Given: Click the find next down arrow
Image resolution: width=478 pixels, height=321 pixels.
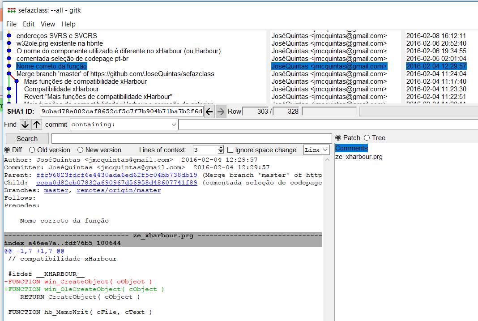Looking at the screenshot, I should [x=25, y=124].
